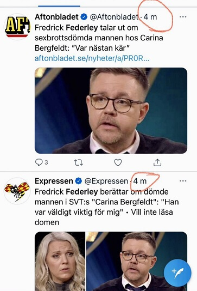Open Aftonbladet tweet 4 m timestamp
197x291 pixels.
coord(150,17)
